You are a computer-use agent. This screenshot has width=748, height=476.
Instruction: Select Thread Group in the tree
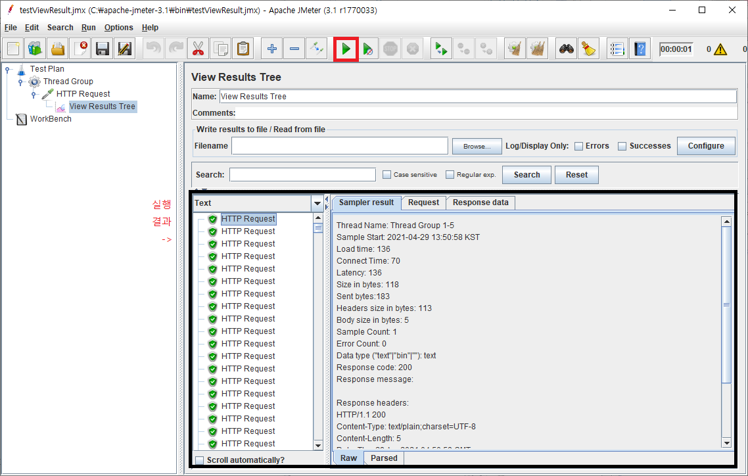pos(68,82)
